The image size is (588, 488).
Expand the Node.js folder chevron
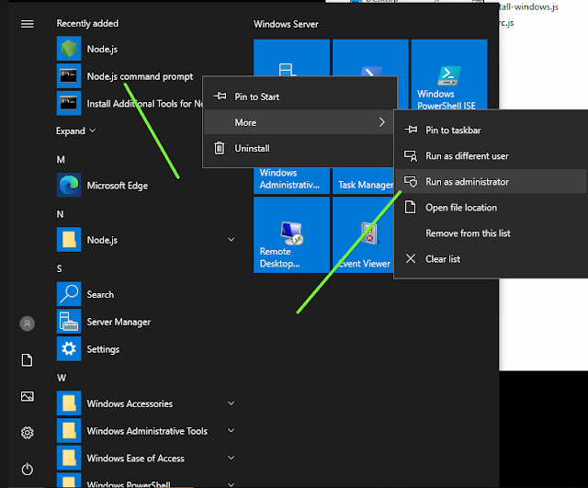tap(231, 240)
